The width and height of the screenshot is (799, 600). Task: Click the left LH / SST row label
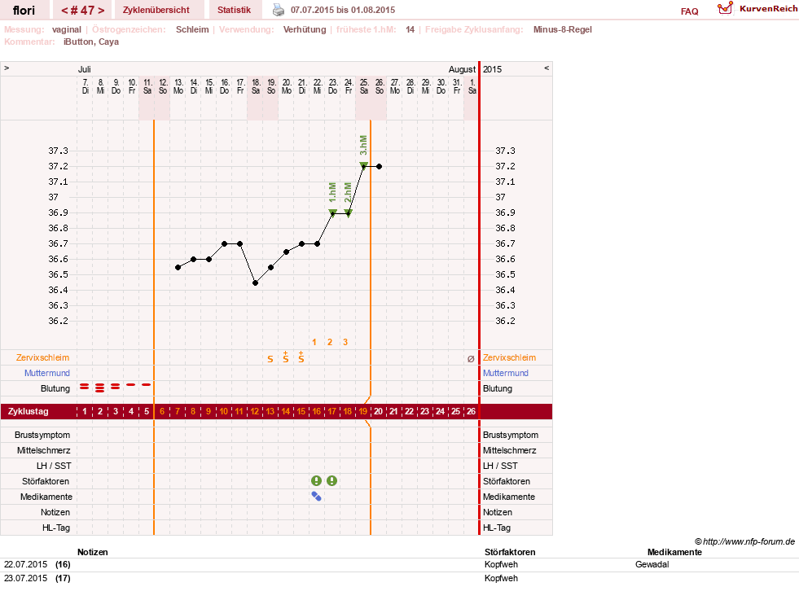[54, 466]
